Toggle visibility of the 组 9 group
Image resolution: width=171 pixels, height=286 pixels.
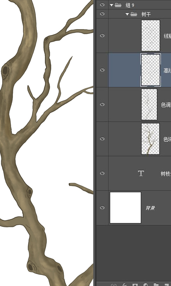(x=102, y=5)
